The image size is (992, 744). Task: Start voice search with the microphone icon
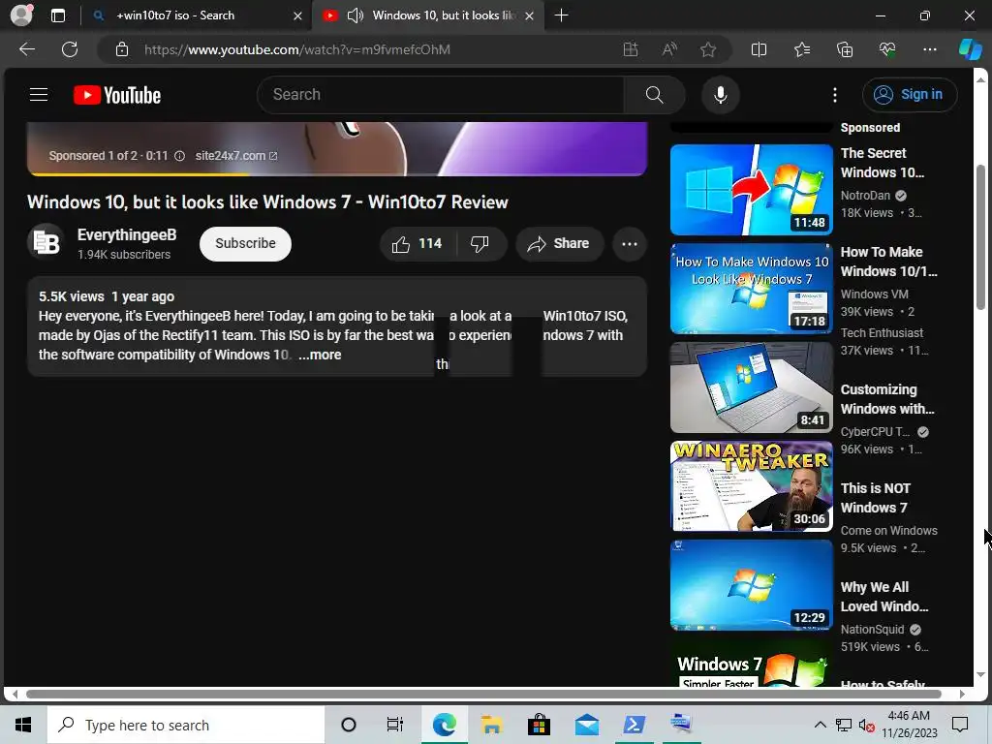720,95
